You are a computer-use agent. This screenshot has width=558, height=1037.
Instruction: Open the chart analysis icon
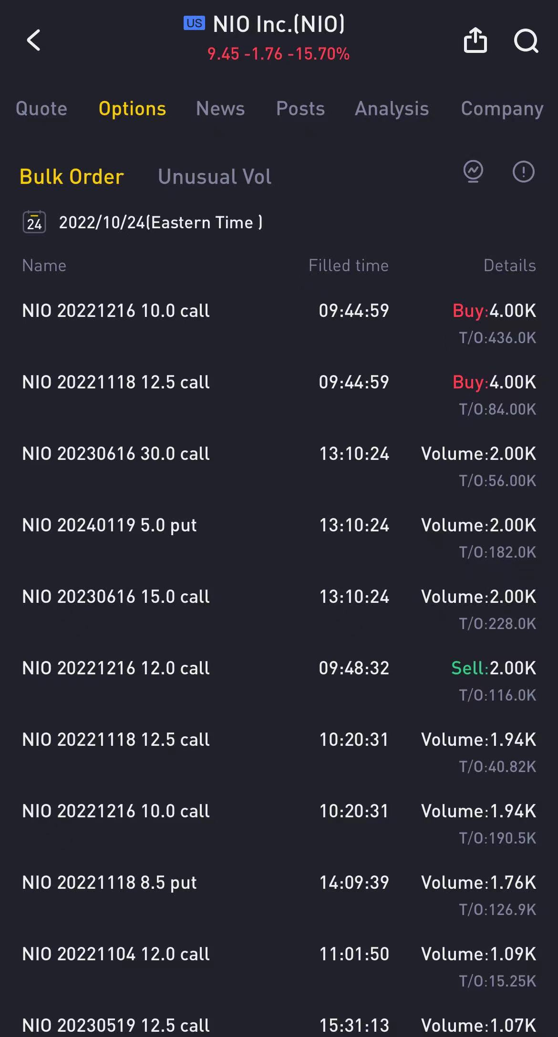pos(473,172)
